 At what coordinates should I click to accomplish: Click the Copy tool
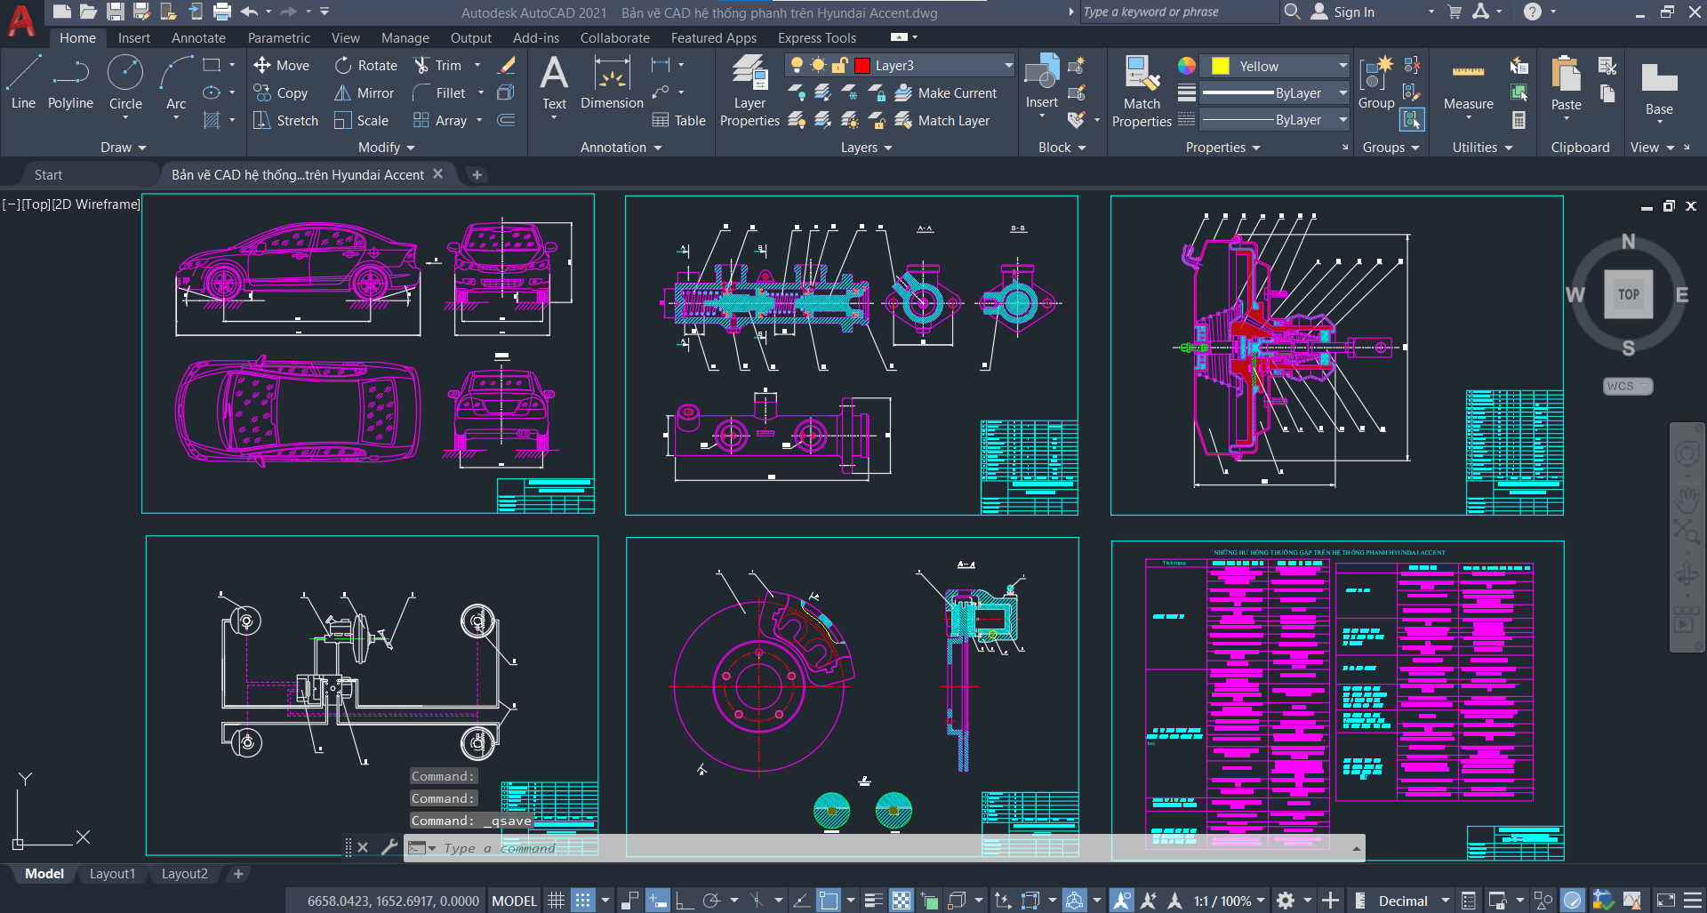(x=280, y=92)
